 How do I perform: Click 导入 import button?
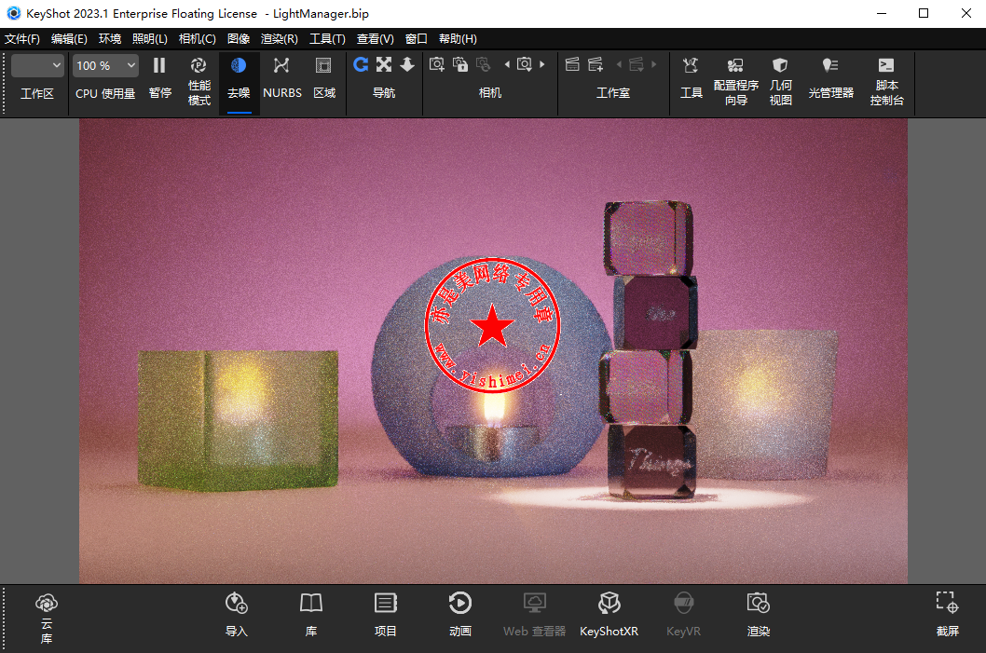[237, 616]
